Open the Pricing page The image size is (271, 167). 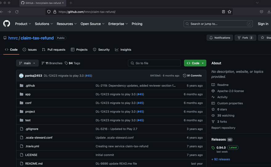137,24
